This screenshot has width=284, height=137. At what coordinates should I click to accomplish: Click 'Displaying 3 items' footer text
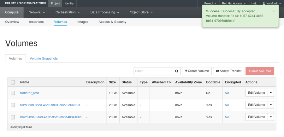coord(21,127)
